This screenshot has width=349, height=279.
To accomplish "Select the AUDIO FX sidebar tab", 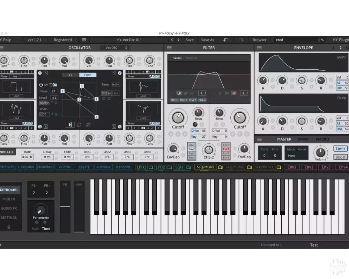I will click(x=9, y=209).
